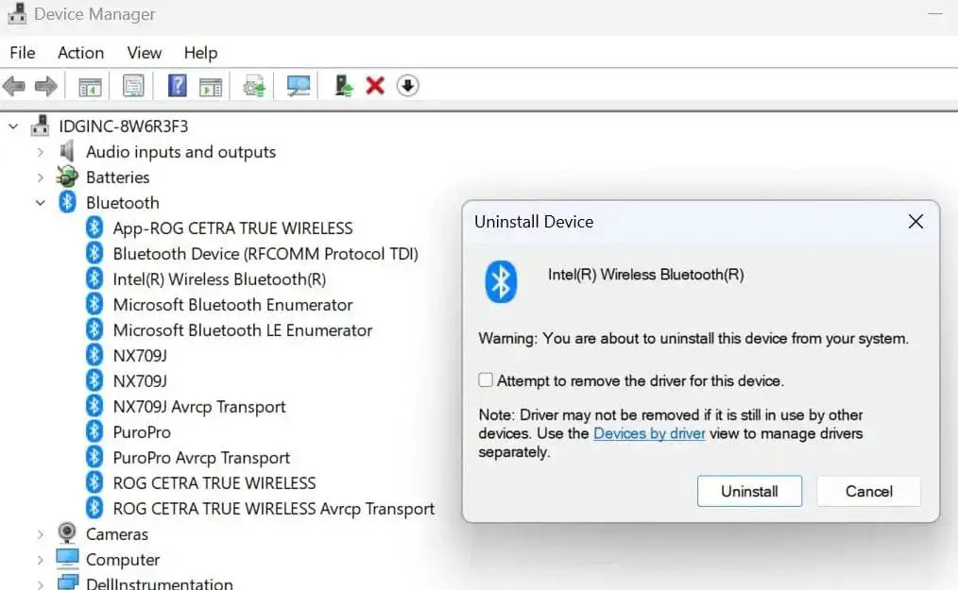Click the Update driver software toolbar icon
The image size is (958, 590).
(x=253, y=87)
